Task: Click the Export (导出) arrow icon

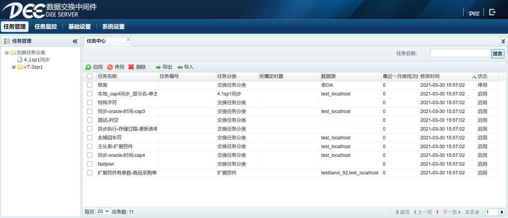Action: 158,67
